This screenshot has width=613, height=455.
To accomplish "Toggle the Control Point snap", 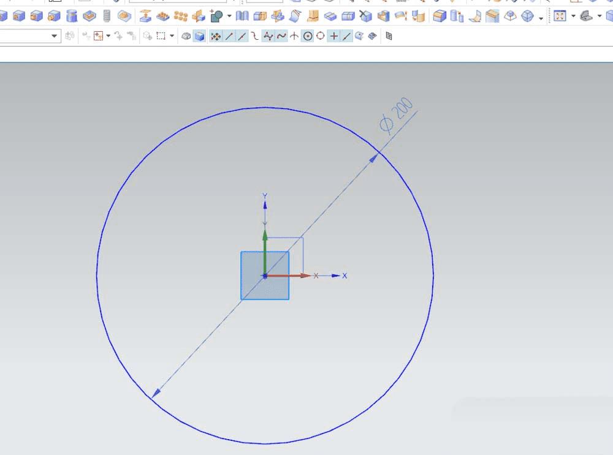I will coord(254,36).
